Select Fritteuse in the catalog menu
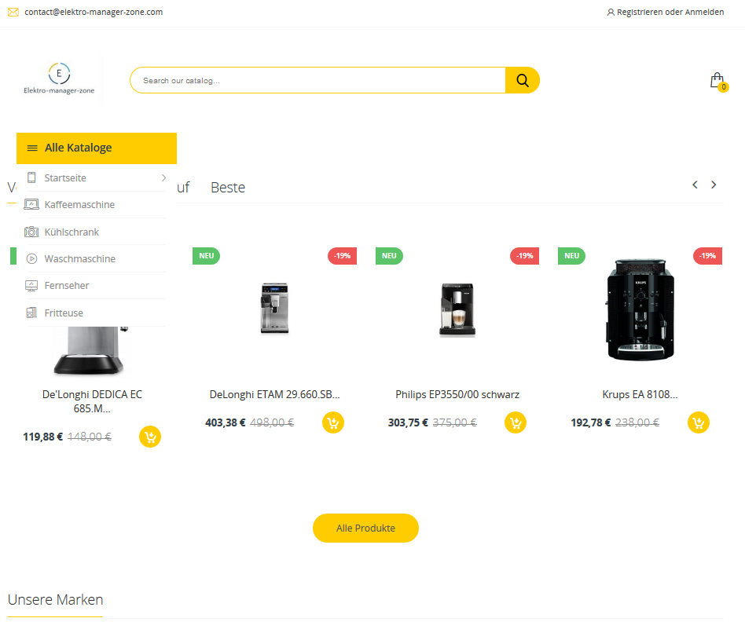745x629 pixels. pyautogui.click(x=64, y=313)
